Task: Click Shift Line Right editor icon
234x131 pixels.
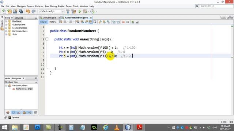Action: pyautogui.click(x=118, y=22)
